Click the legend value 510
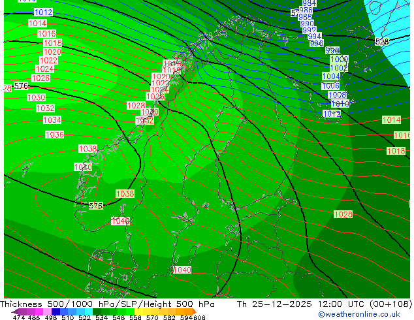 pos(68,317)
